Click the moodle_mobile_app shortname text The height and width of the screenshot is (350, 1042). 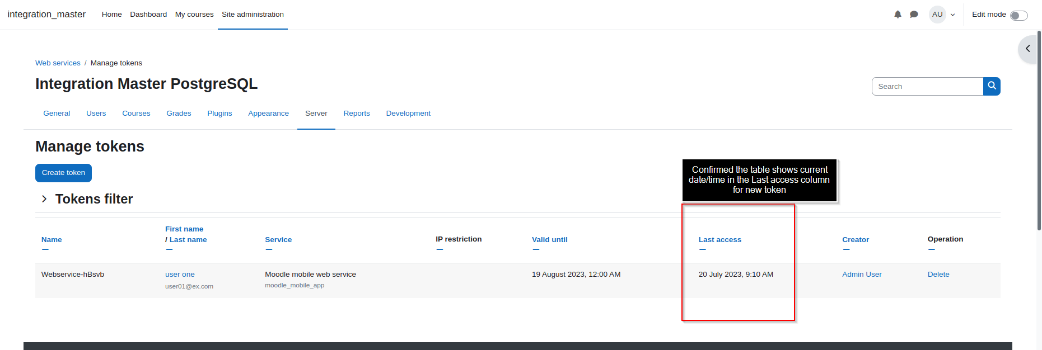295,285
